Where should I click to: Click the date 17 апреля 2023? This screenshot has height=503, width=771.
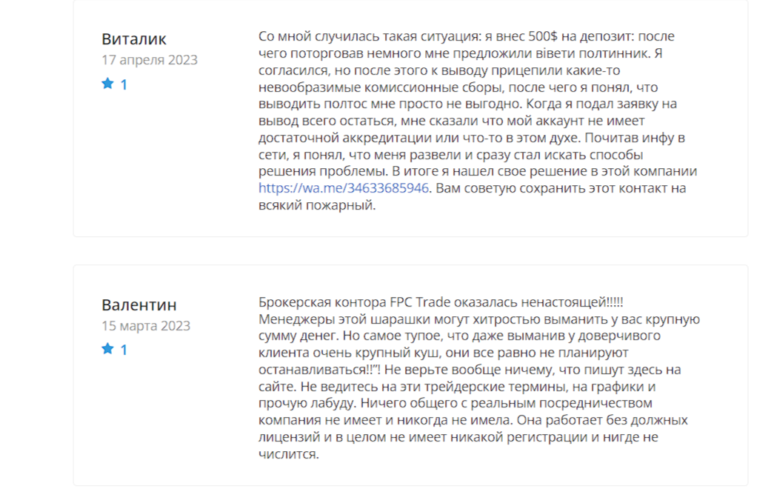click(x=150, y=60)
